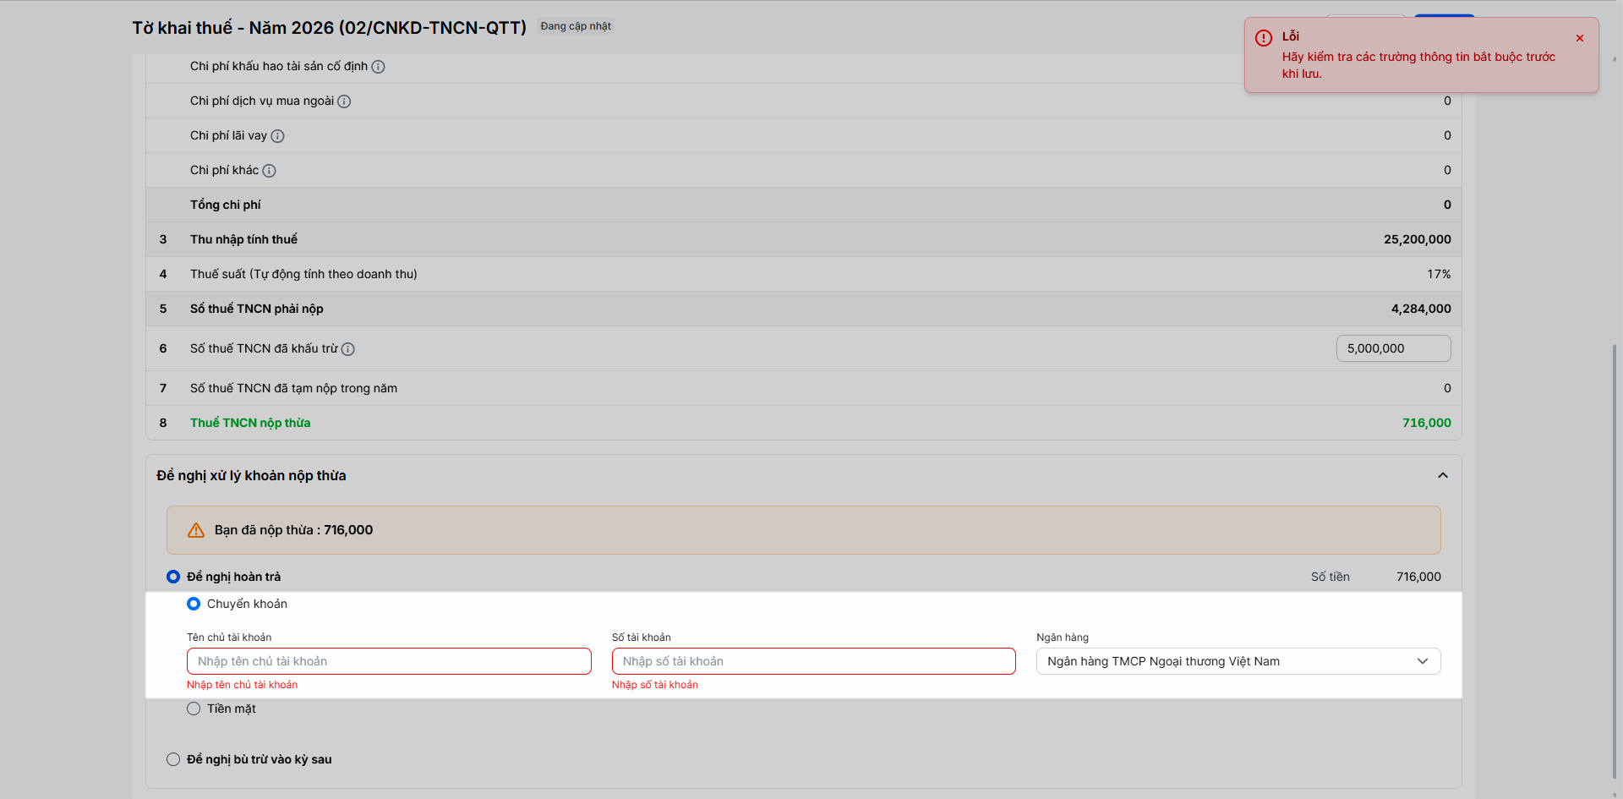
Task: Edit the Số thuế TNCN đã khấu trừ amount box
Action: coord(1393,348)
